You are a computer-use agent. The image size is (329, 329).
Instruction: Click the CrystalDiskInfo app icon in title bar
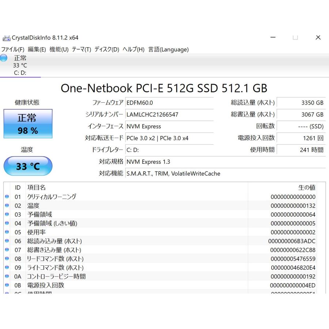[x=6, y=38]
